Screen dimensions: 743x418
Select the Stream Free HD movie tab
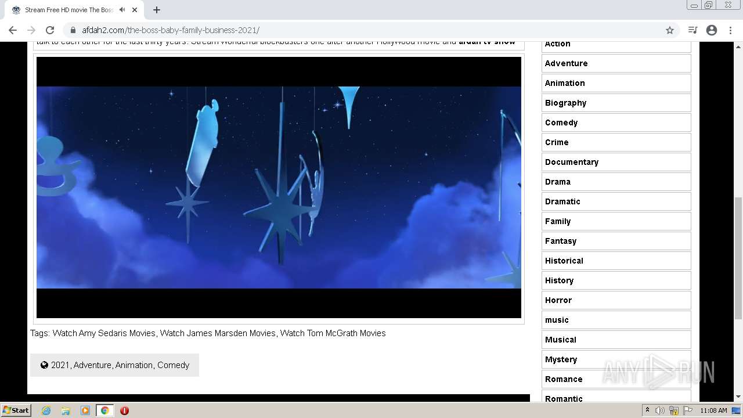pyautogui.click(x=74, y=10)
